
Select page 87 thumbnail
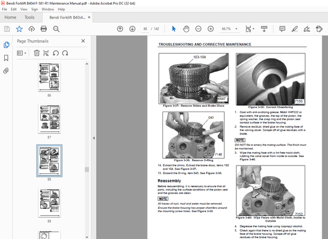(49, 119)
